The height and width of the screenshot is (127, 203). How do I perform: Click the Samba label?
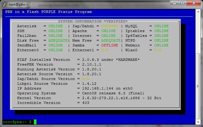point(78,45)
